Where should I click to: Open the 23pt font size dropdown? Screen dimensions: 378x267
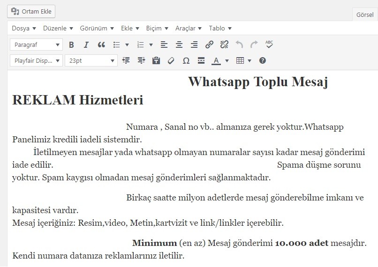[91, 60]
